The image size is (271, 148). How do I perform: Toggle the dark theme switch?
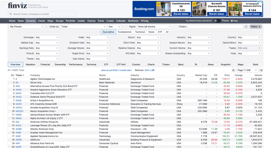[217, 21]
